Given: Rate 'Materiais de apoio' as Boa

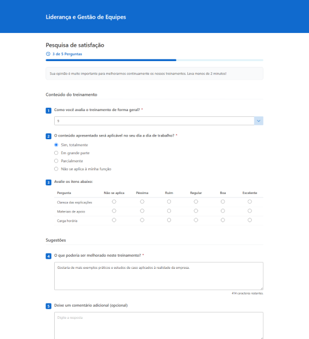Looking at the screenshot, I should pos(223,211).
